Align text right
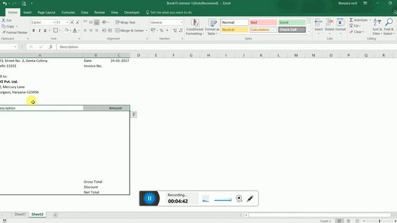The width and height of the screenshot is (397, 223). click(x=97, y=30)
